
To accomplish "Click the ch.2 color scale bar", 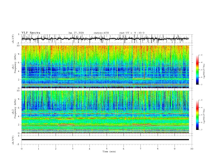I will (x=197, y=115).
